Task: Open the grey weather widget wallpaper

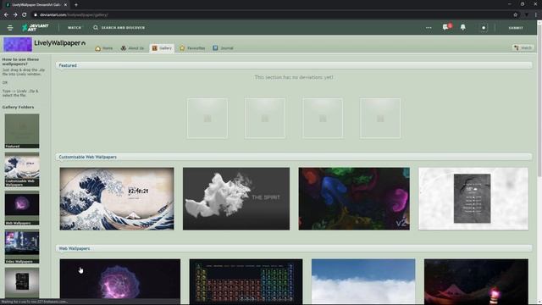Action: click(x=473, y=199)
